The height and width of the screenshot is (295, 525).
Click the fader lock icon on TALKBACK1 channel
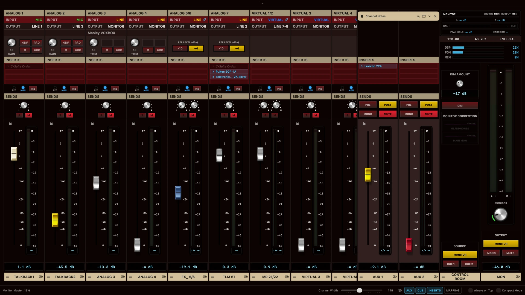pos(10,123)
